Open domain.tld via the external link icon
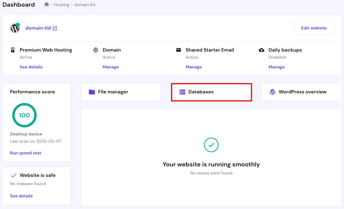This screenshot has height=209, width=344. pos(55,28)
